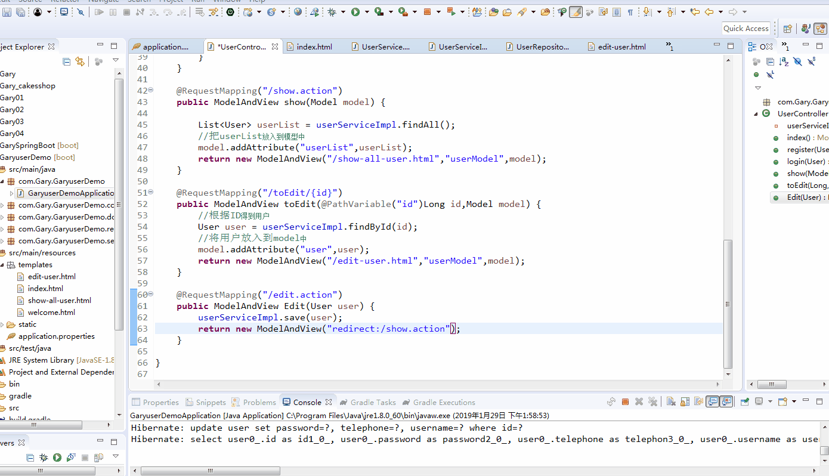
Task: Open Project Explorer view menu triangle
Action: (116, 61)
